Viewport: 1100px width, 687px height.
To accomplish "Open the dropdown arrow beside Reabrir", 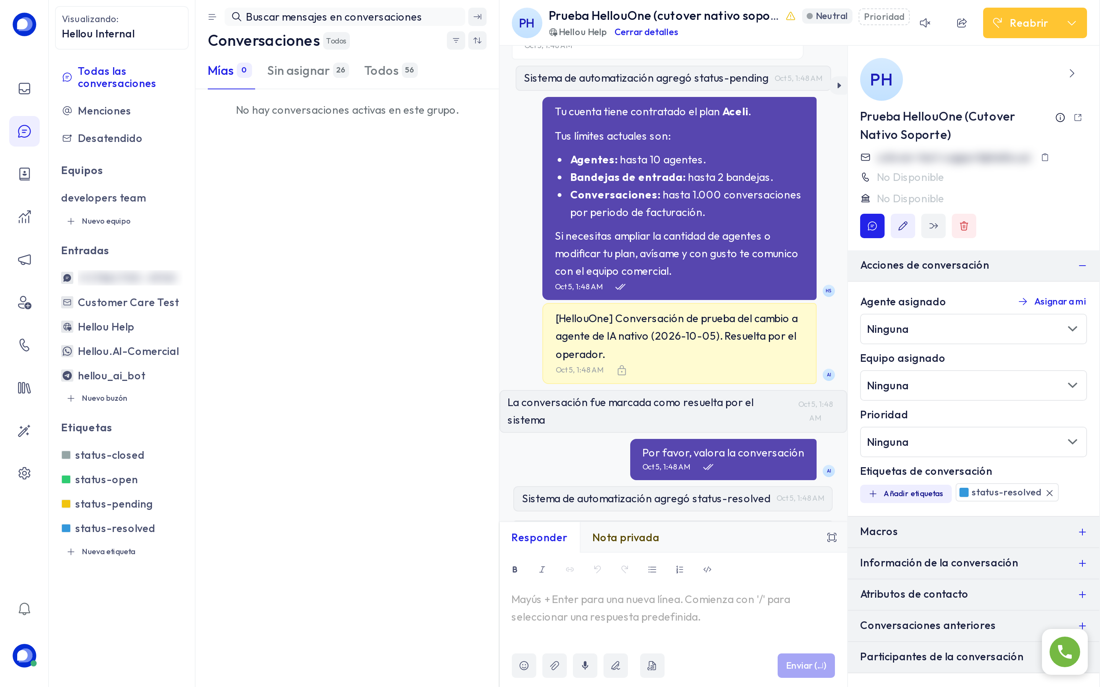I will coord(1071,23).
